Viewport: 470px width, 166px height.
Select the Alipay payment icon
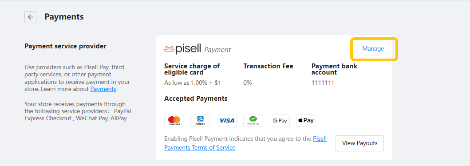200,120
